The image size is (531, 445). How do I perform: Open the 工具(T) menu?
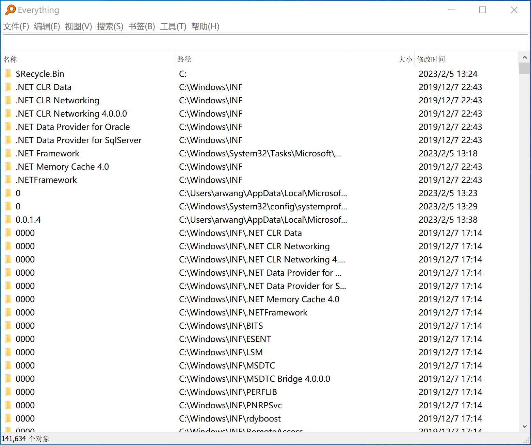pyautogui.click(x=173, y=27)
